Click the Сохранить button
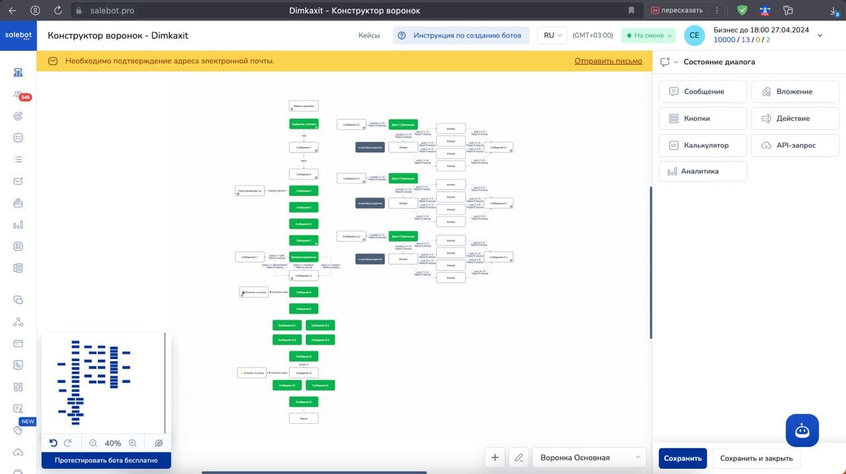This screenshot has width=846, height=474. (683, 458)
